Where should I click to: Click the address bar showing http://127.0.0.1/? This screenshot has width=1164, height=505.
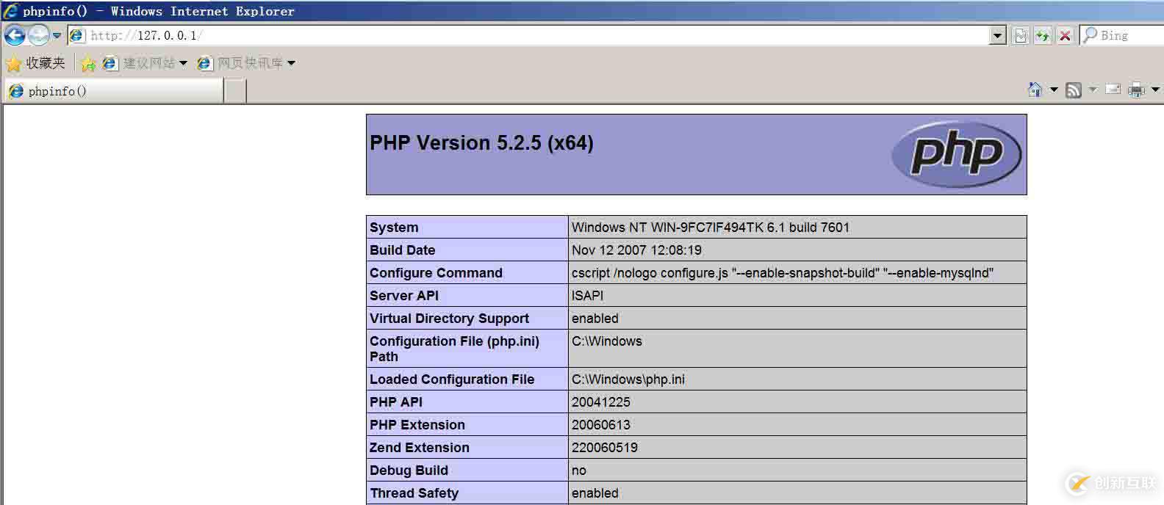click(528, 35)
